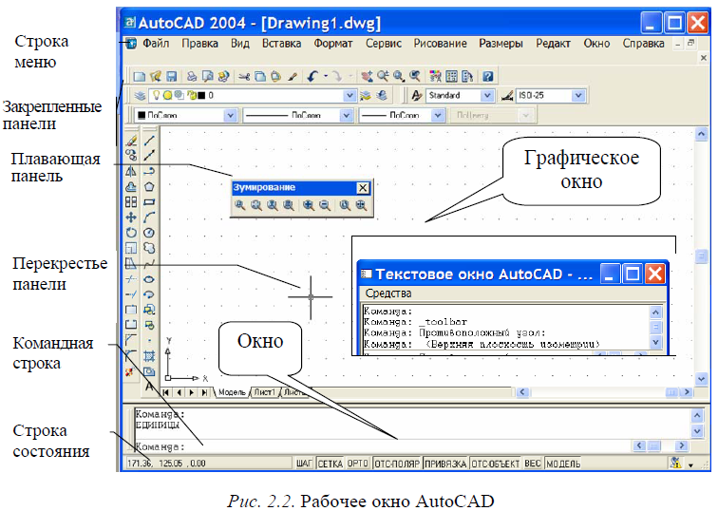Select the Explode tool
718x511 pixels.
pos(129,371)
